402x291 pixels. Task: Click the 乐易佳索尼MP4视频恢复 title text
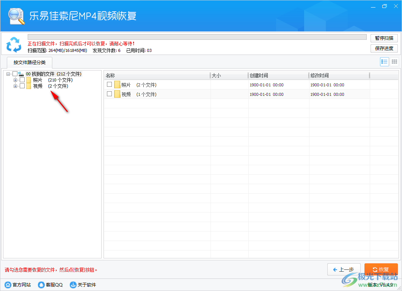pyautogui.click(x=83, y=16)
